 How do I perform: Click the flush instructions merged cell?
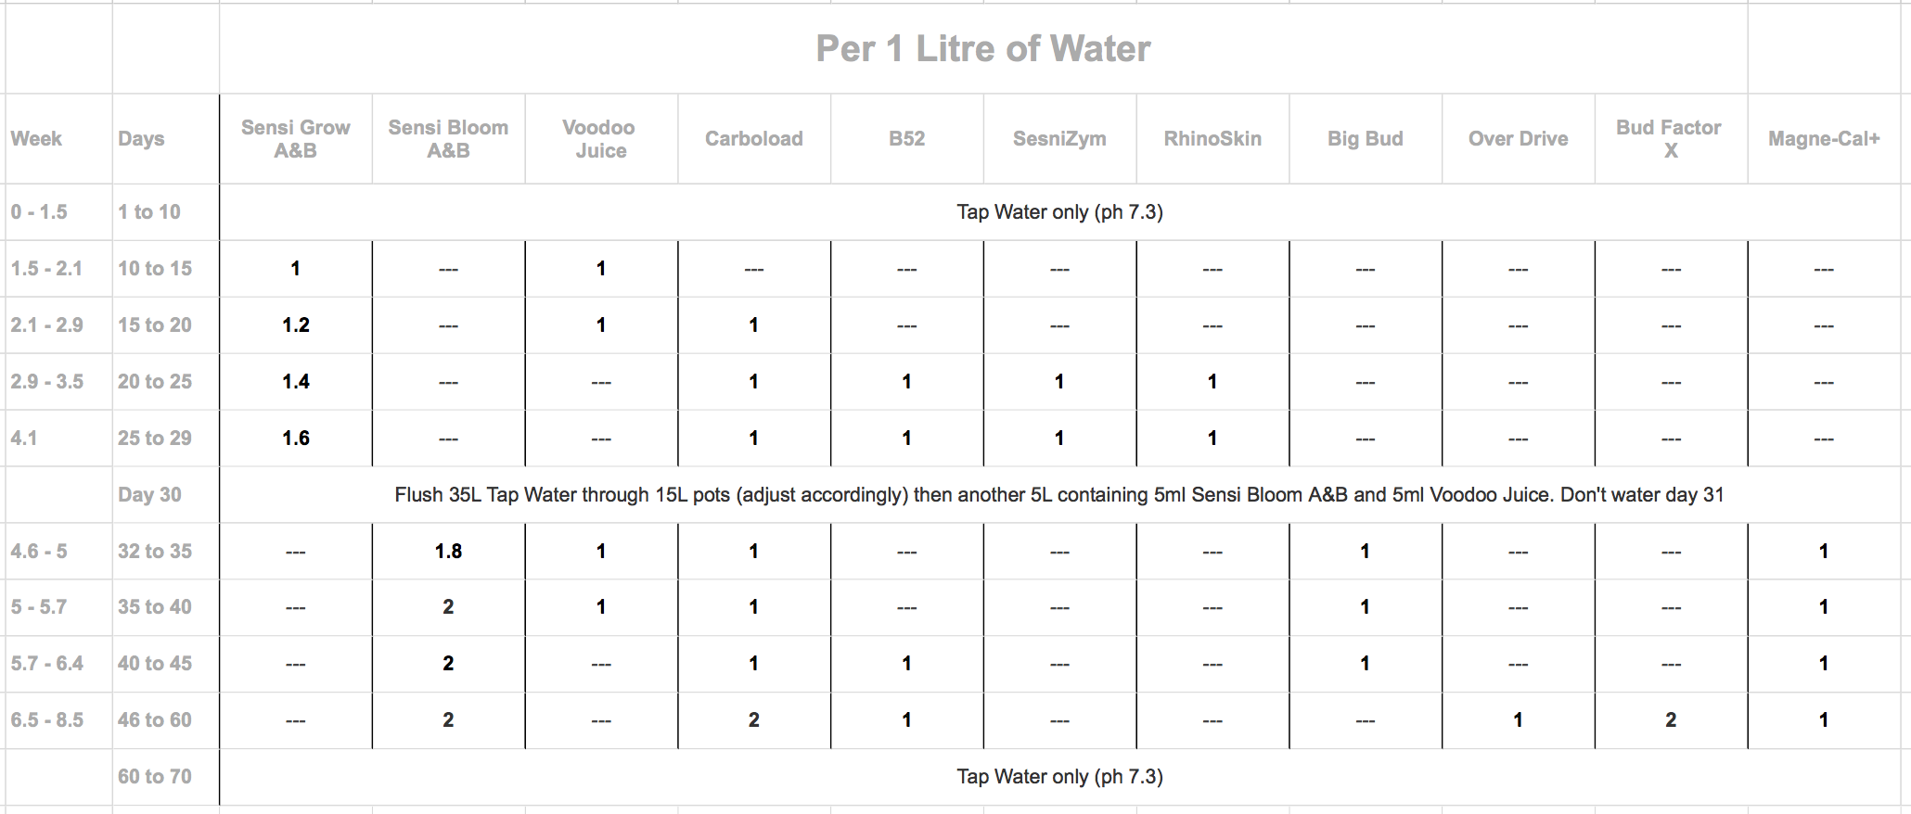point(1058,495)
